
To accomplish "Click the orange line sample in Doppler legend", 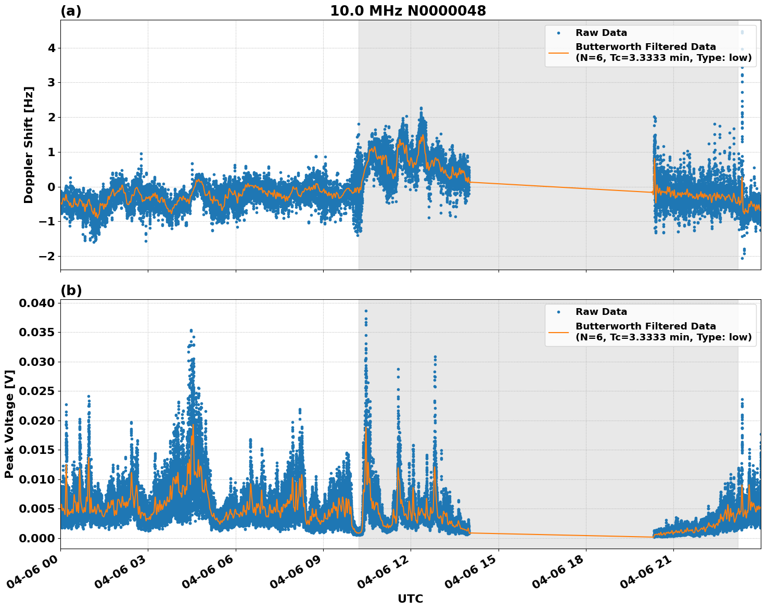I will coord(558,52).
